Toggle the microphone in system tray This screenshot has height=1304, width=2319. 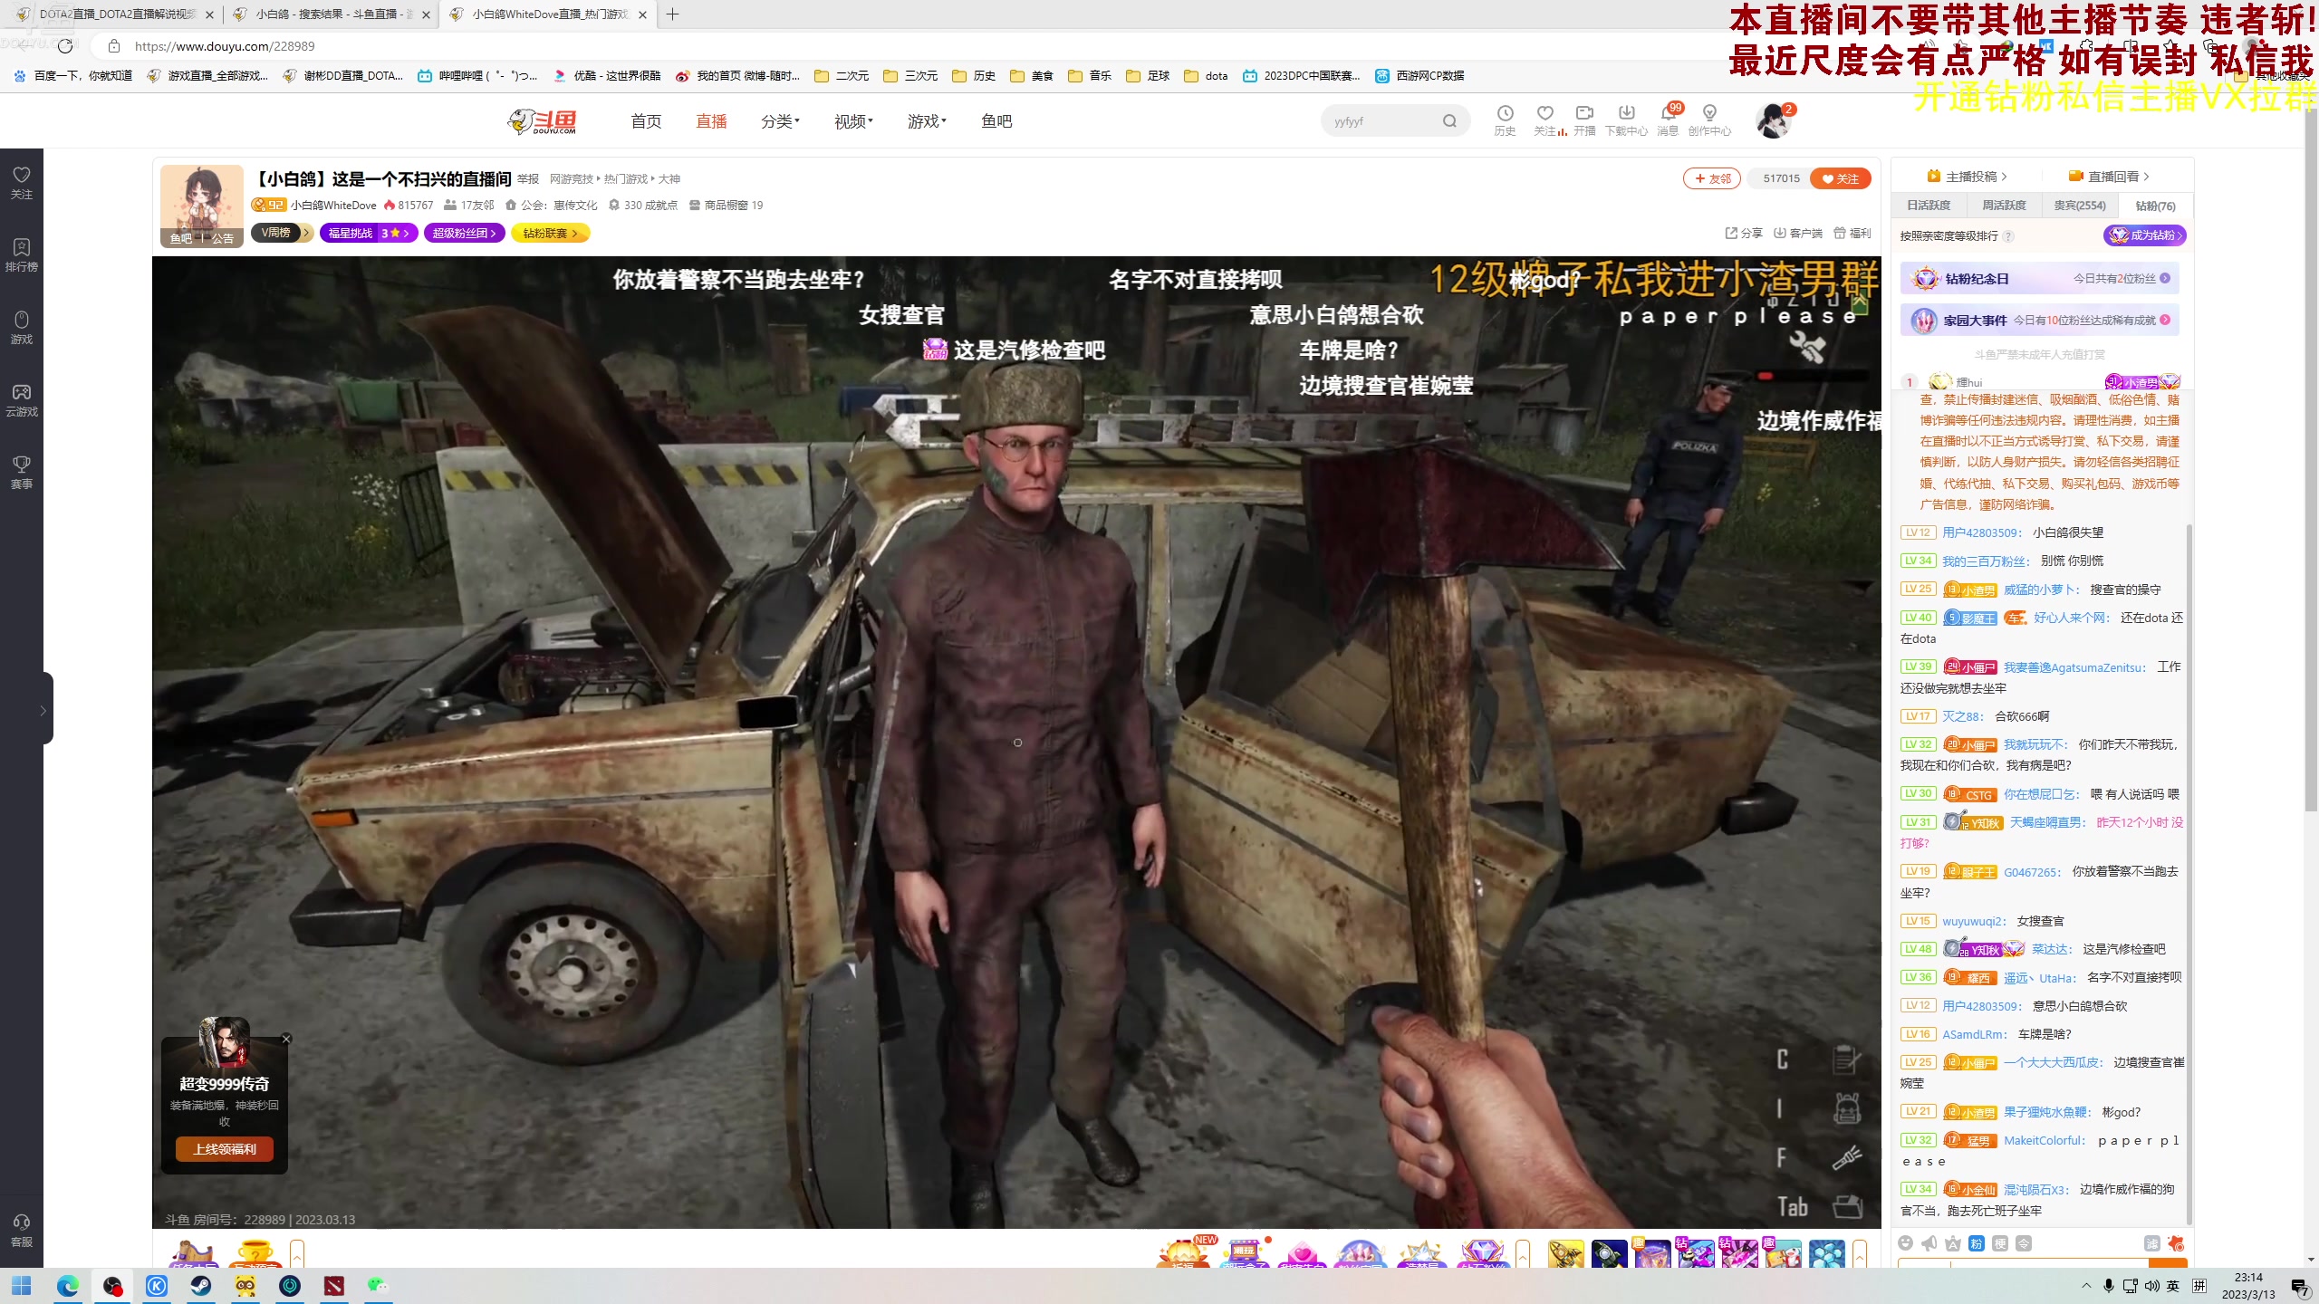click(x=2109, y=1286)
